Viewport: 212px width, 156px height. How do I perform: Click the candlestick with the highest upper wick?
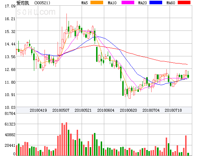coord(66,24)
